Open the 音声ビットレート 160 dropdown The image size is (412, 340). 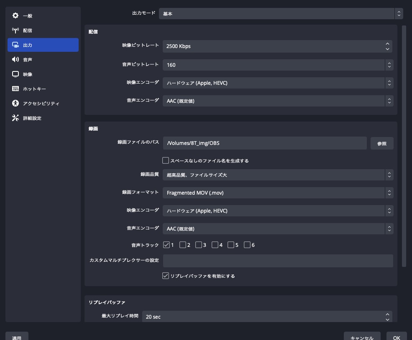[278, 65]
